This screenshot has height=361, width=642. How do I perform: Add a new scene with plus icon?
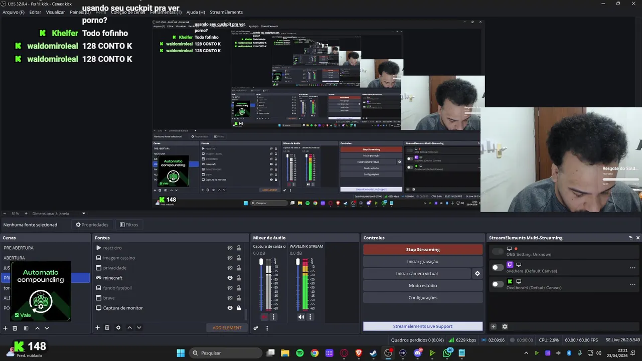tap(6, 328)
